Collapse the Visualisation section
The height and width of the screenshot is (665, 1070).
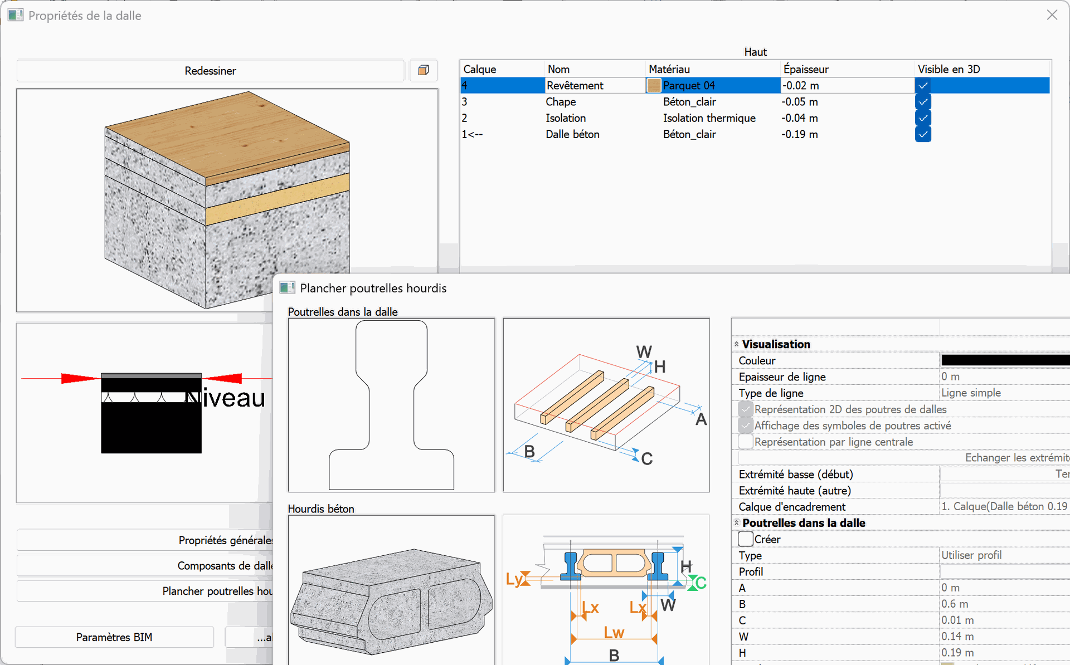click(x=736, y=344)
